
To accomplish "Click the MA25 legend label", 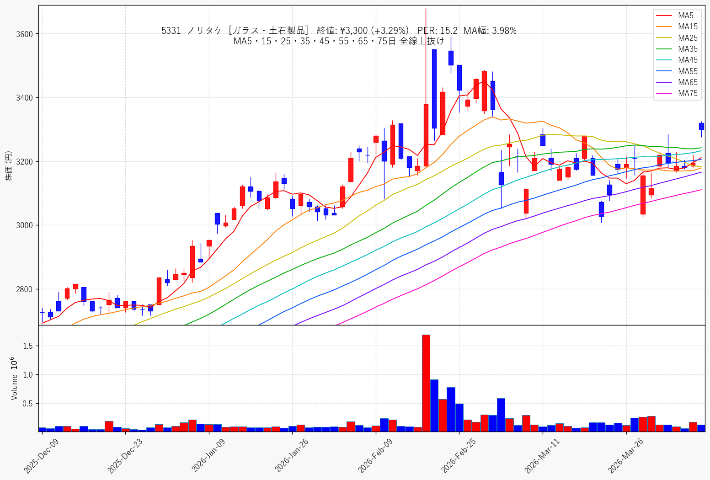I will click(688, 38).
